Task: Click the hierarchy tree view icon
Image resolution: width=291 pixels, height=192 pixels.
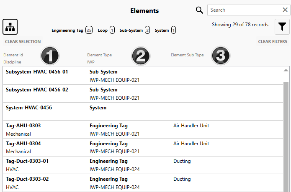Action: pos(10,27)
